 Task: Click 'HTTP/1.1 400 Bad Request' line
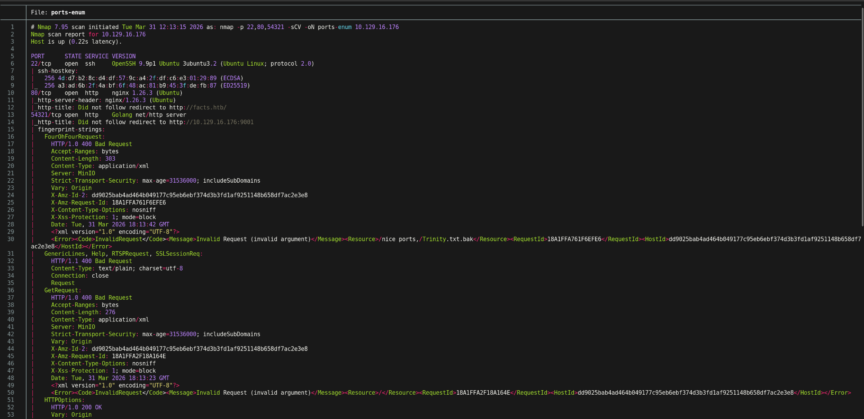[91, 261]
